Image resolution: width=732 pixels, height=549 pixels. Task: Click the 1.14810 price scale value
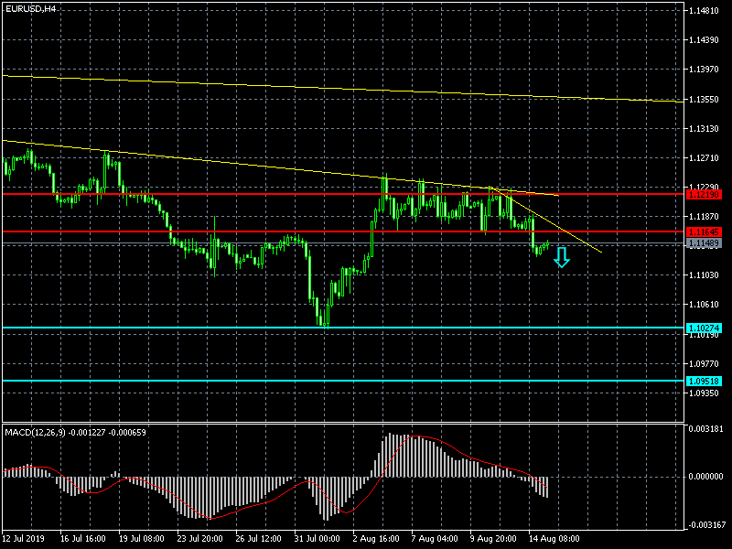[707, 11]
